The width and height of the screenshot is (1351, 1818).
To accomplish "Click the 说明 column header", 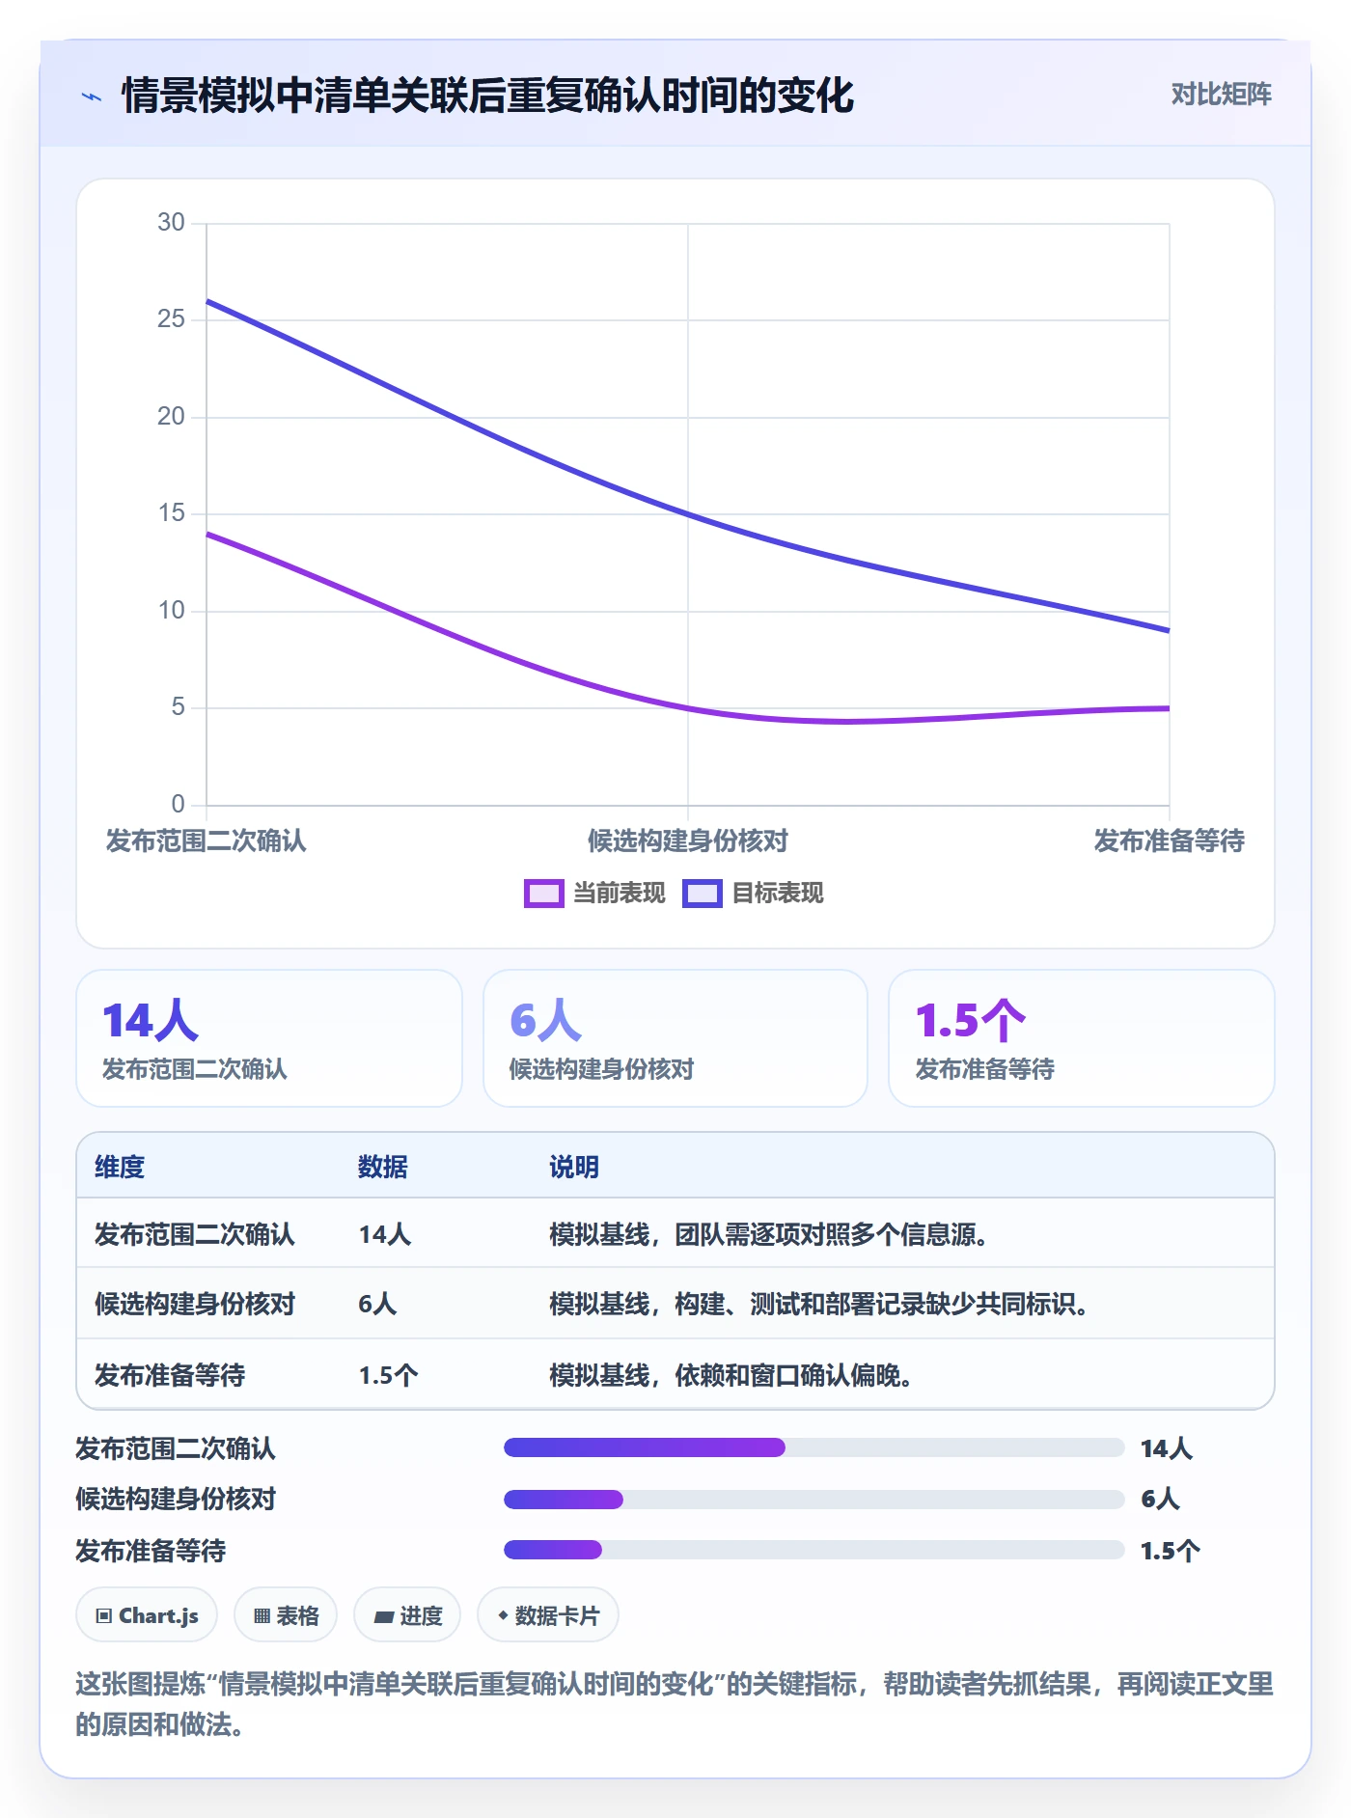I will [574, 1167].
